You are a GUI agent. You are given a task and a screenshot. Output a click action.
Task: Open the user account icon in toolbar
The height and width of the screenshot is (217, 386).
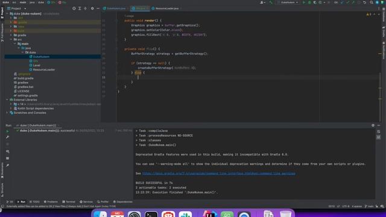pos(262,2)
